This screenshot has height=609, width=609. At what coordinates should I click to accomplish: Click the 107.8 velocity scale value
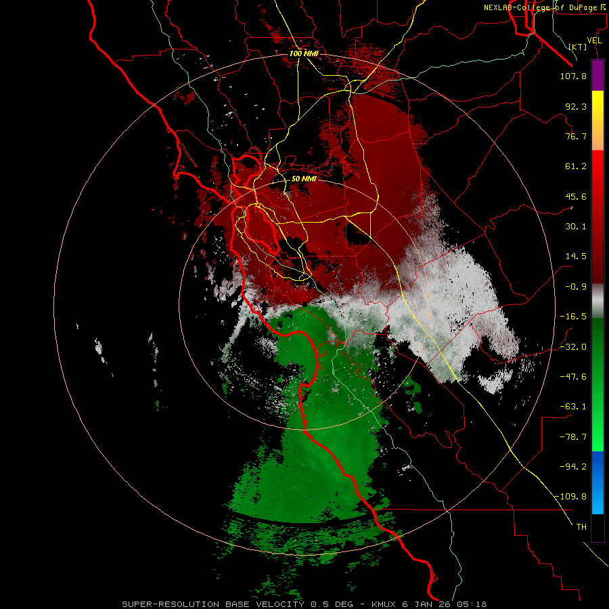573,76
